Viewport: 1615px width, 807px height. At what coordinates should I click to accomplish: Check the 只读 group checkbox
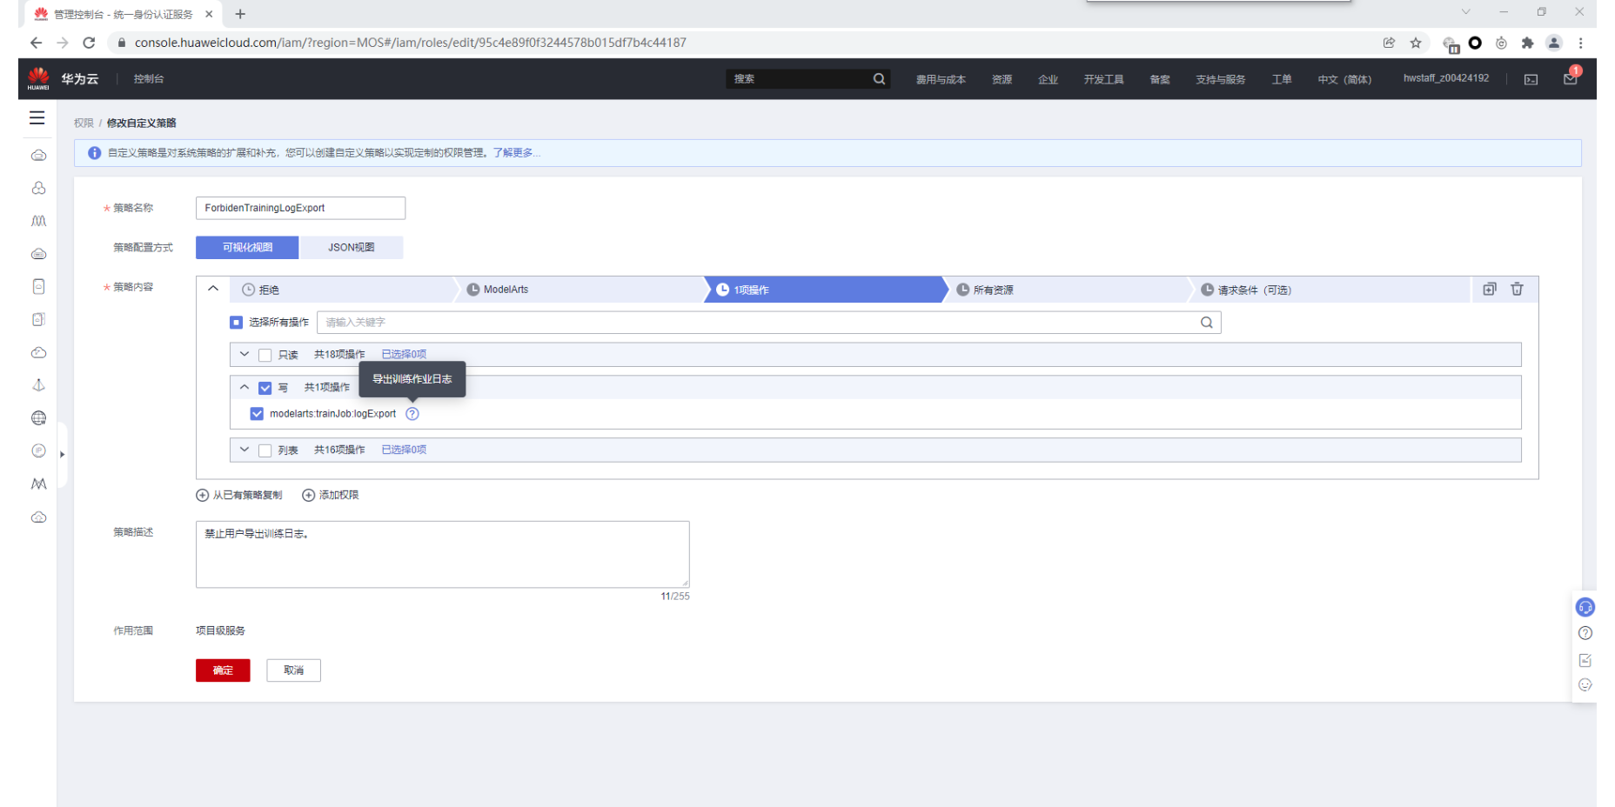click(265, 355)
